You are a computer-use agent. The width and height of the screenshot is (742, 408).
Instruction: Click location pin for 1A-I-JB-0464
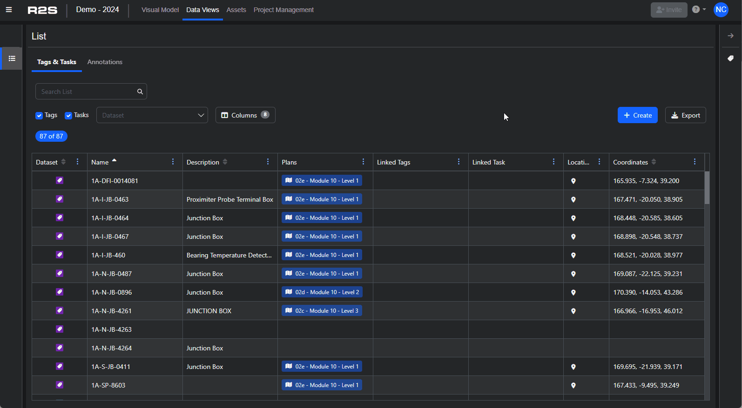573,218
